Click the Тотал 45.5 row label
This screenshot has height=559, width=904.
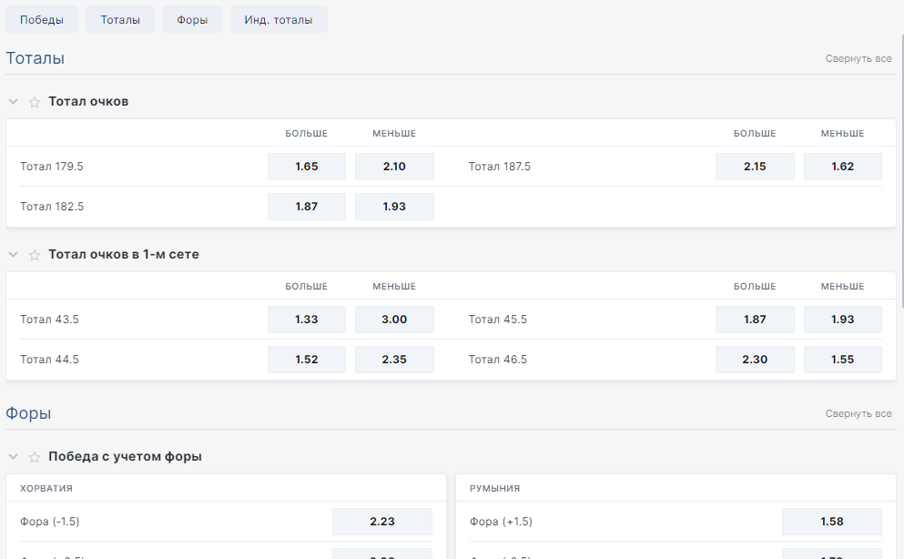[498, 320]
